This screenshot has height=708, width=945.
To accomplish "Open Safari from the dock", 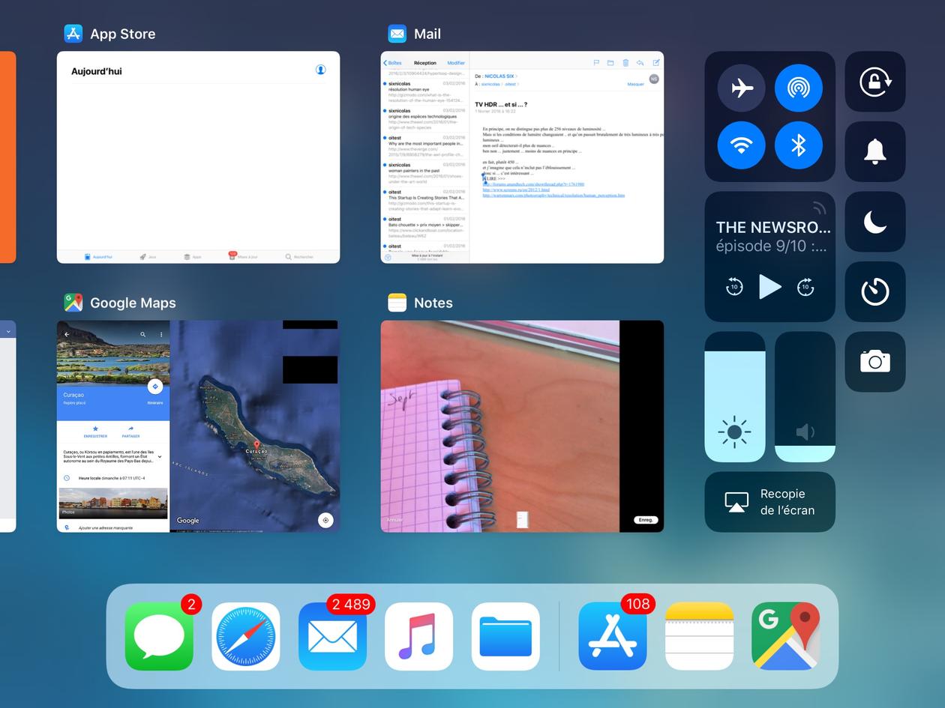I will 245,636.
